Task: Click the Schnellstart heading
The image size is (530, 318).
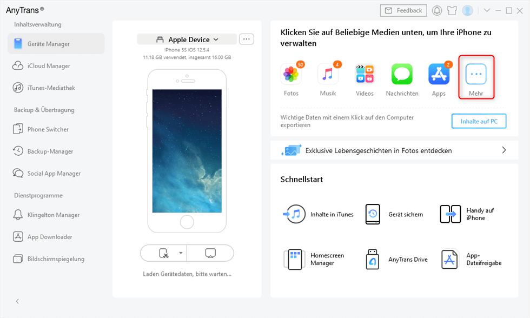Action: coord(302,180)
